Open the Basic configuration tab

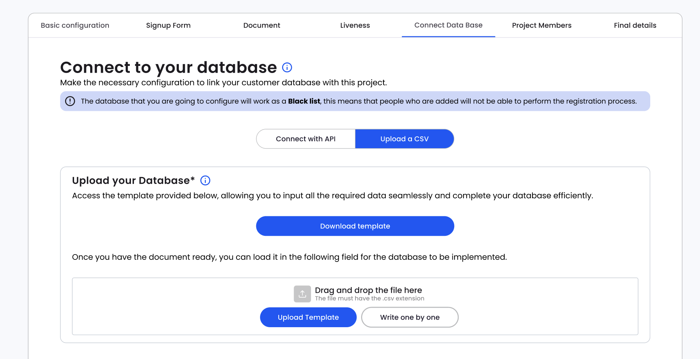pos(75,25)
